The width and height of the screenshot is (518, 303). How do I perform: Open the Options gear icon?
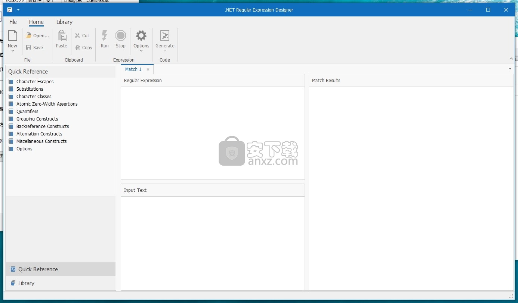(141, 36)
